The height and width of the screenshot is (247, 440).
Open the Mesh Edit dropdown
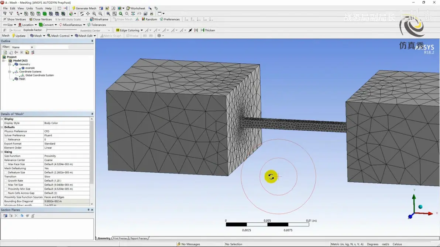tap(85, 36)
